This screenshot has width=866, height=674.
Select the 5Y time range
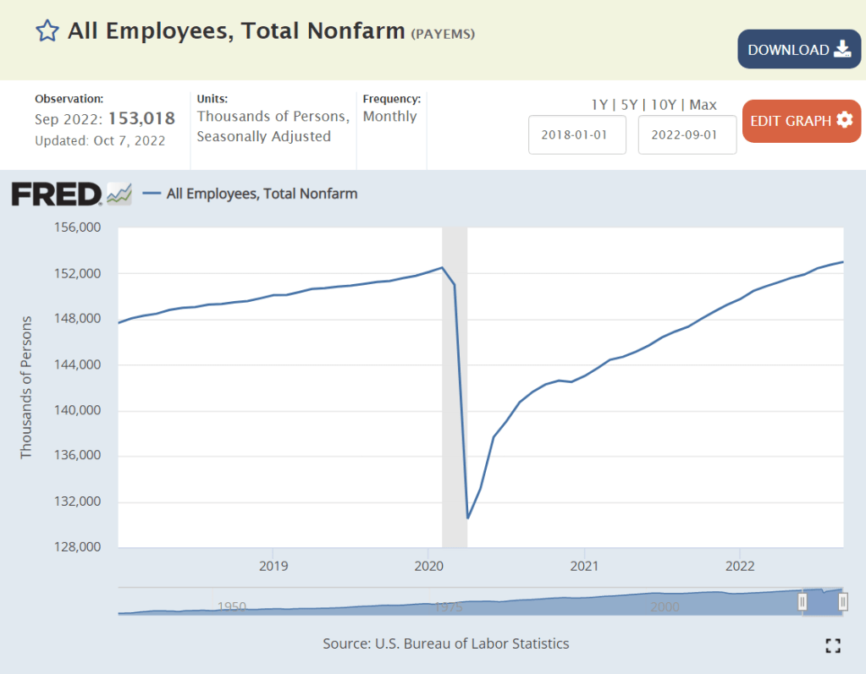pyautogui.click(x=628, y=105)
